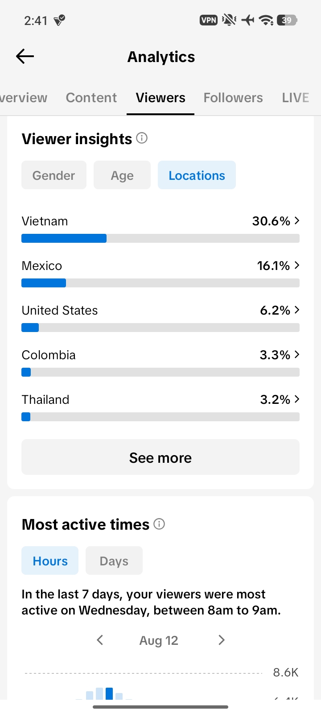Tap the battery indicator icon
321x714 pixels.
(287, 20)
